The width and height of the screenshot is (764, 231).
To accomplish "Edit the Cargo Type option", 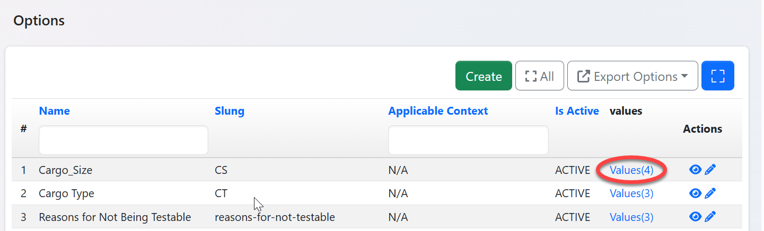I will (x=710, y=193).
